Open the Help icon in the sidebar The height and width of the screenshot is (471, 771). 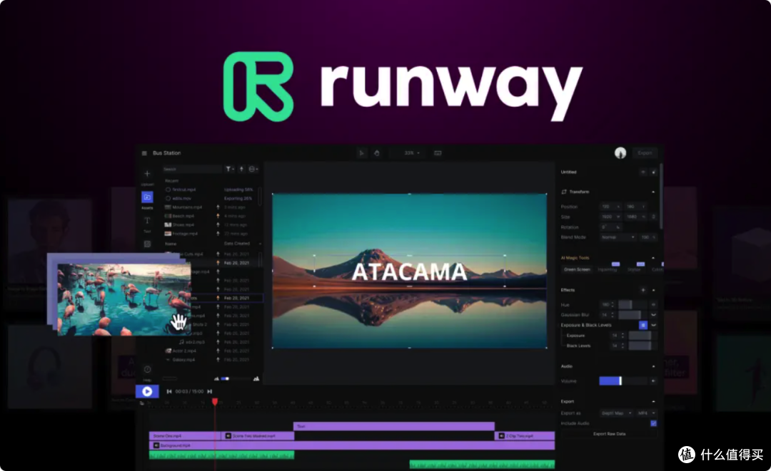point(147,369)
